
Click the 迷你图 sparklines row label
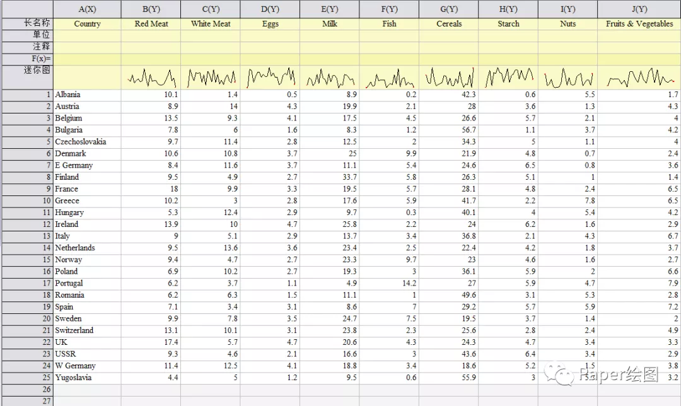pyautogui.click(x=26, y=71)
